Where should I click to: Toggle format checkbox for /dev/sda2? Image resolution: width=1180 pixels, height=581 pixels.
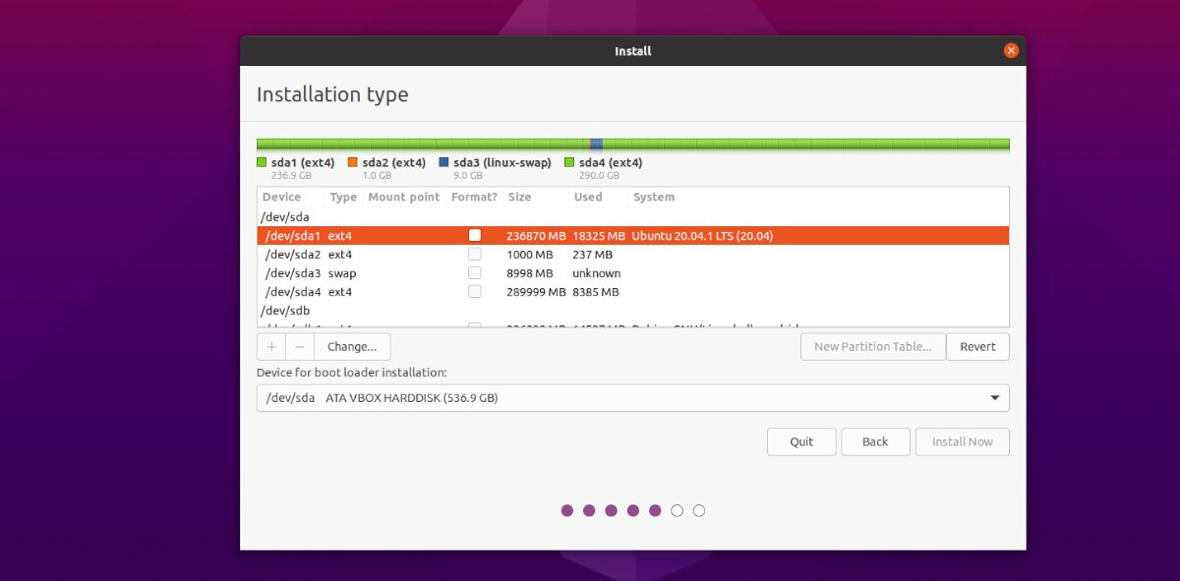point(475,255)
